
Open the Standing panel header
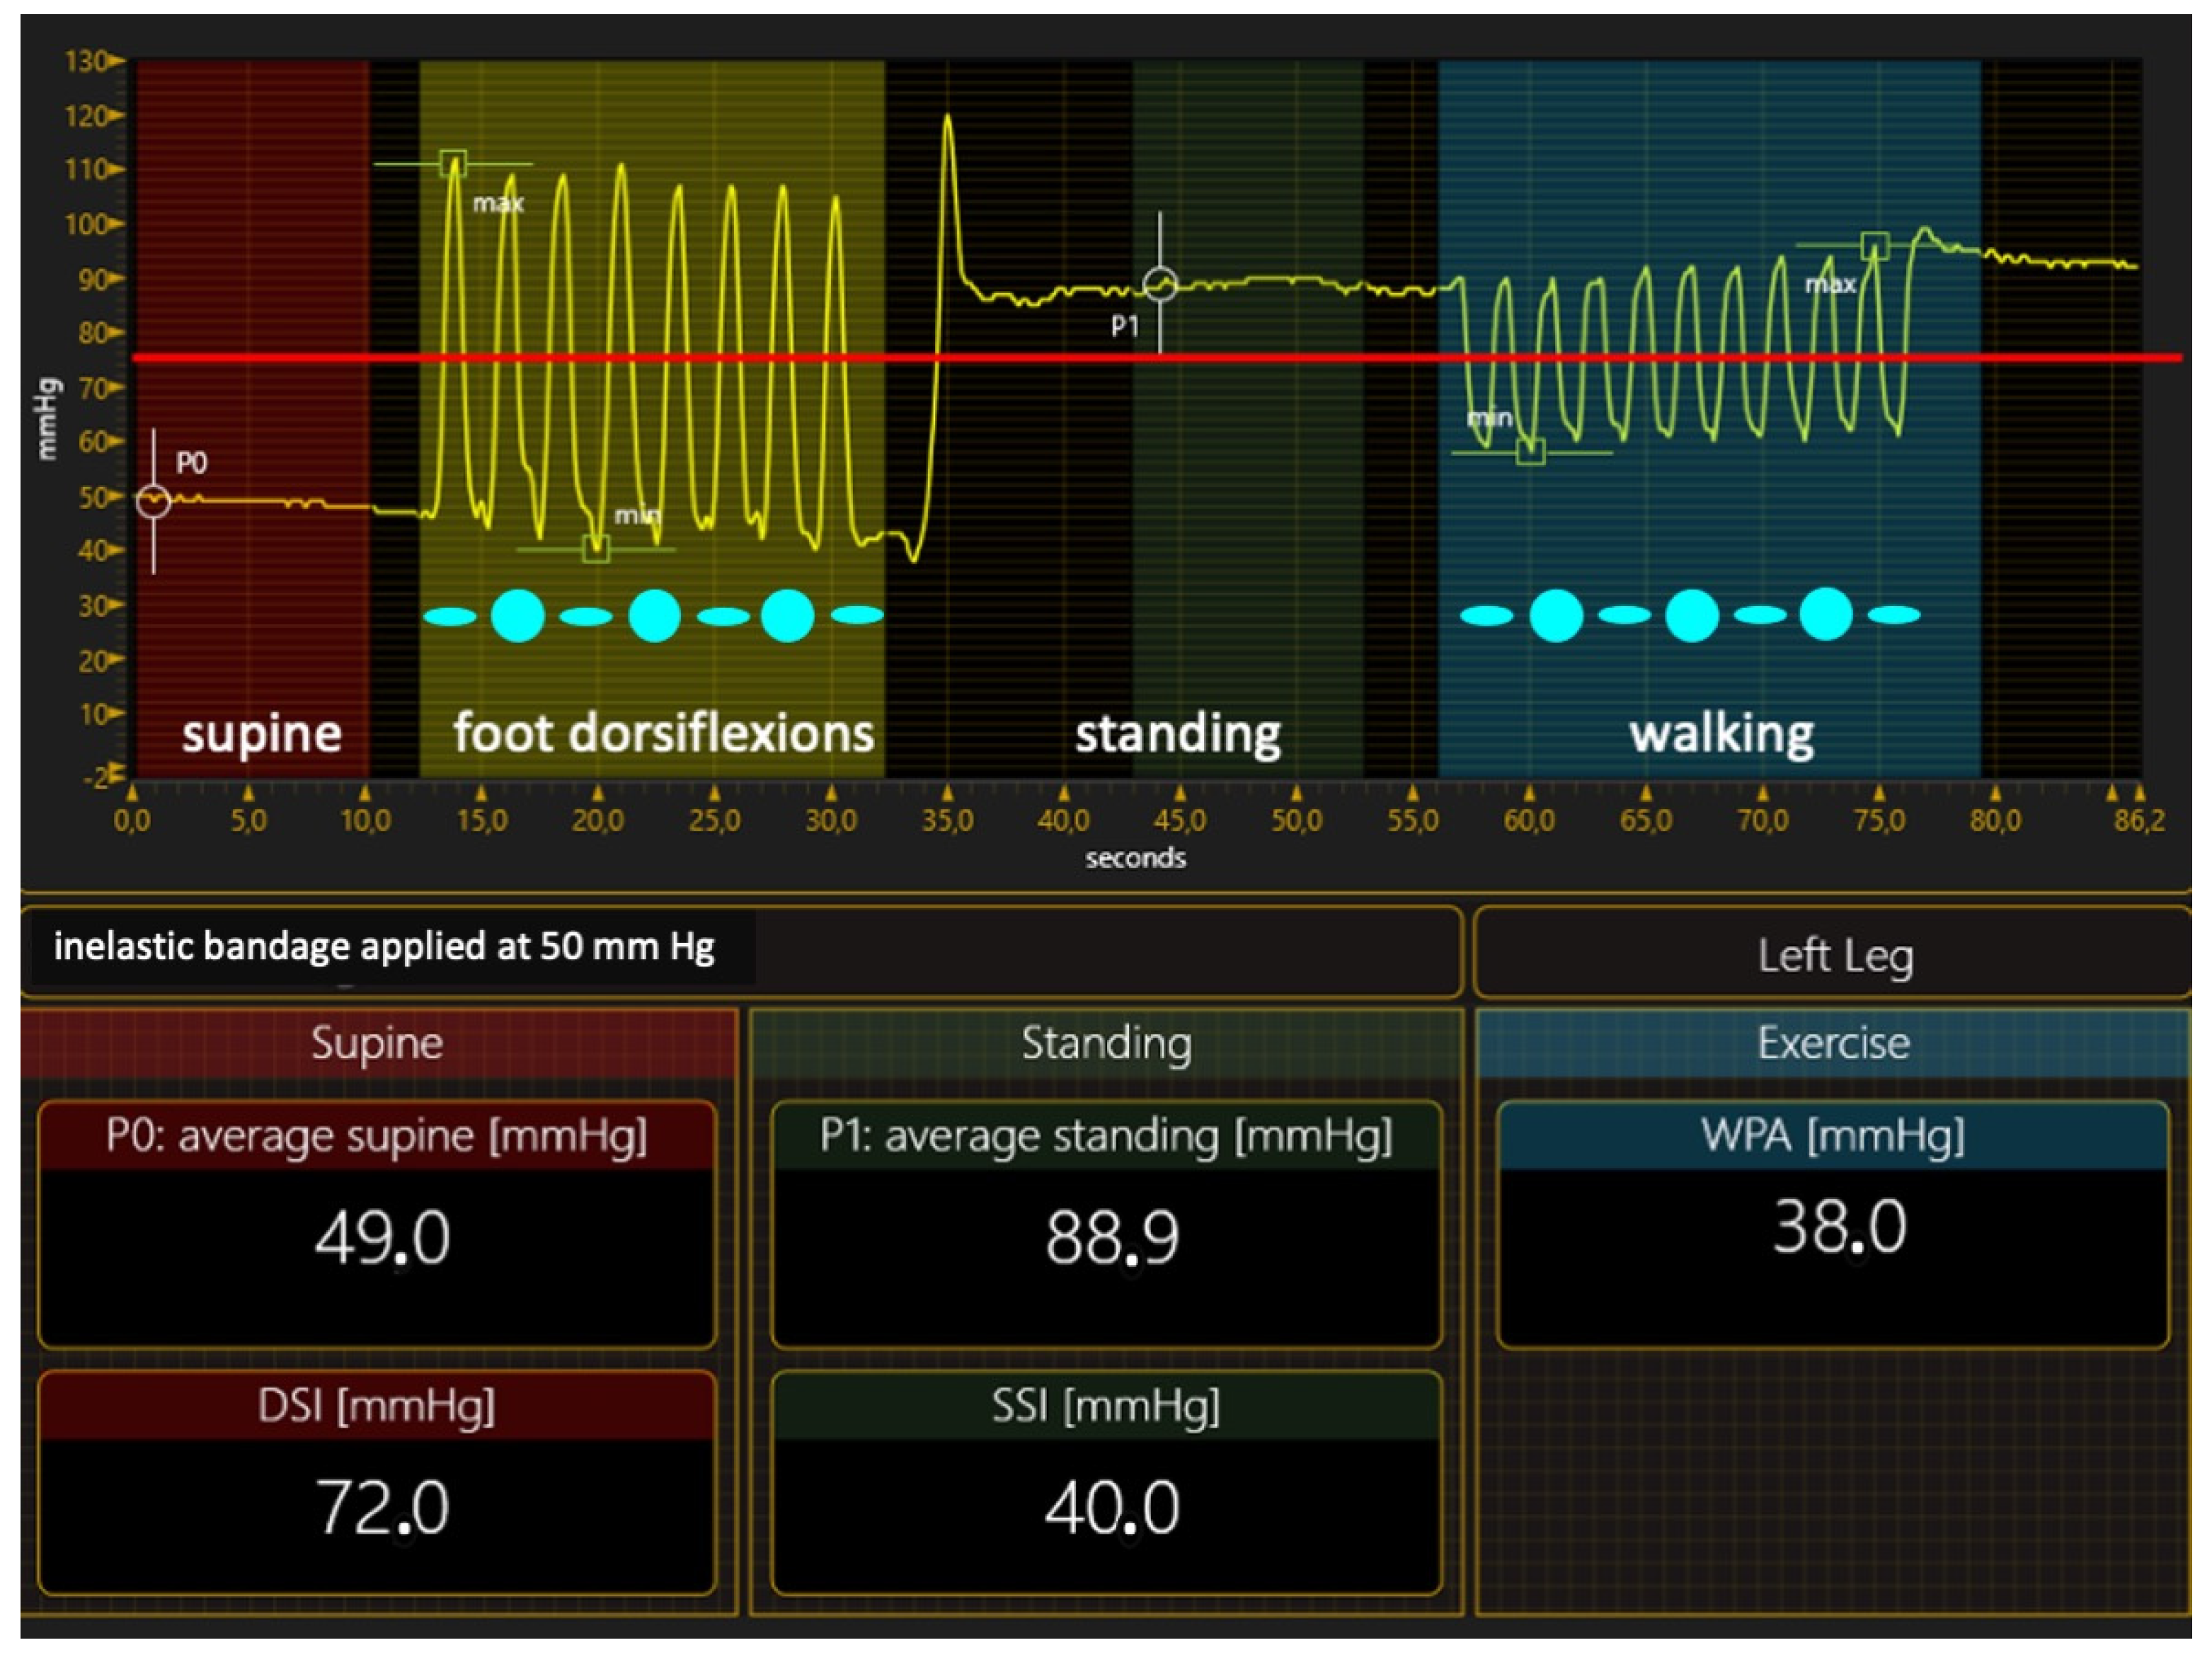point(1106,1043)
